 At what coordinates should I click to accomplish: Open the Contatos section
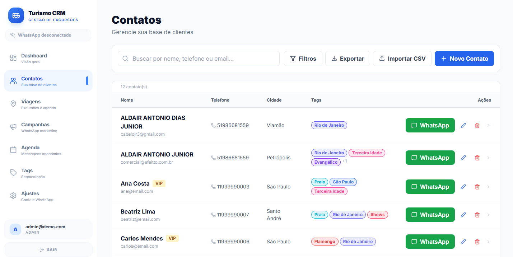[x=32, y=81]
